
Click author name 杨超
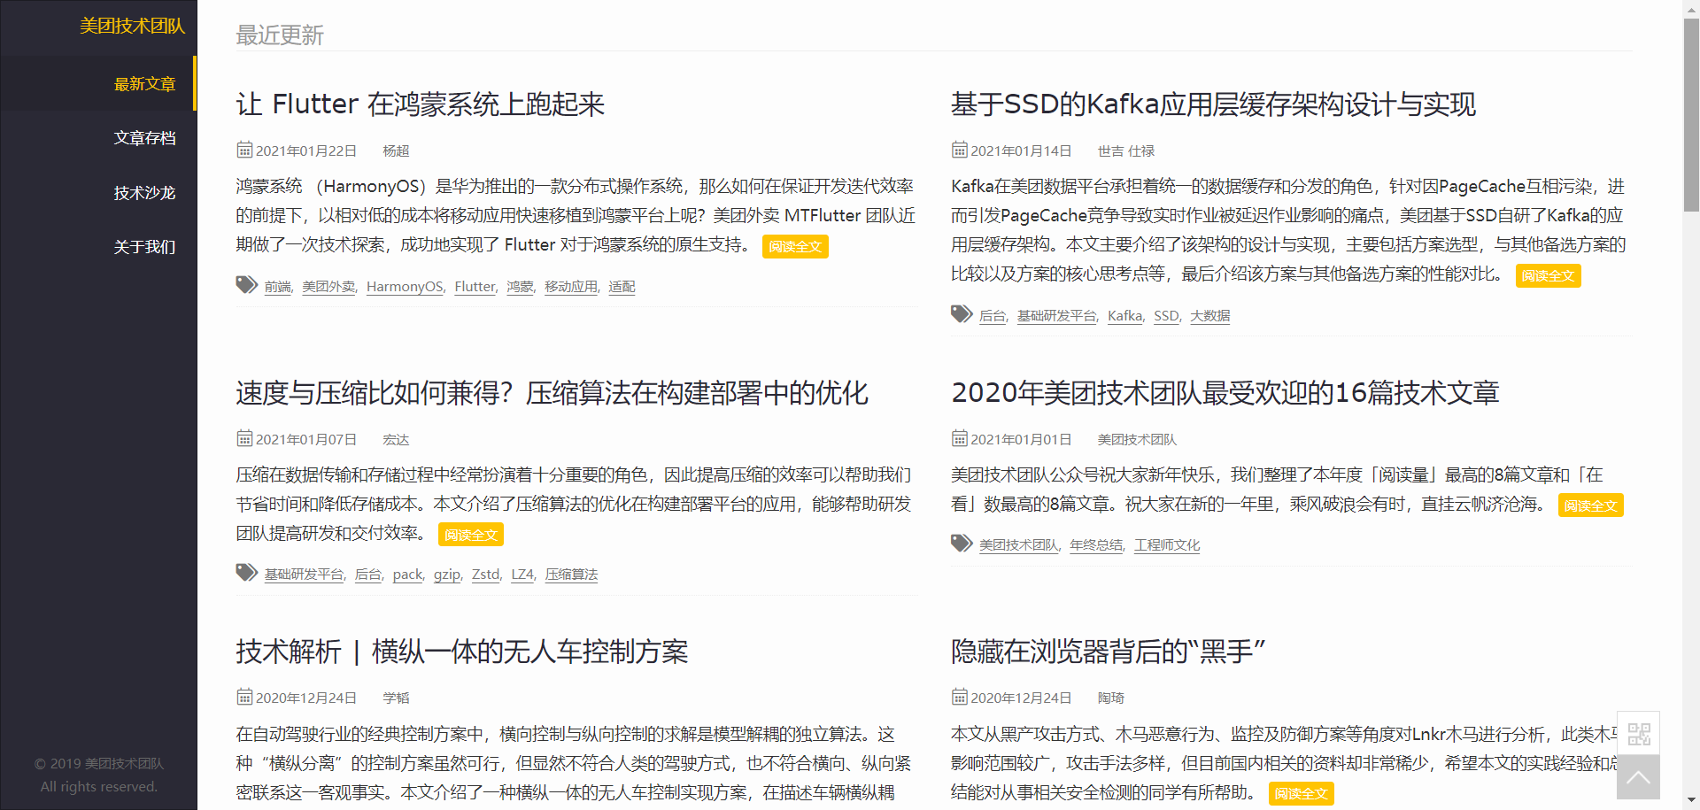point(396,151)
